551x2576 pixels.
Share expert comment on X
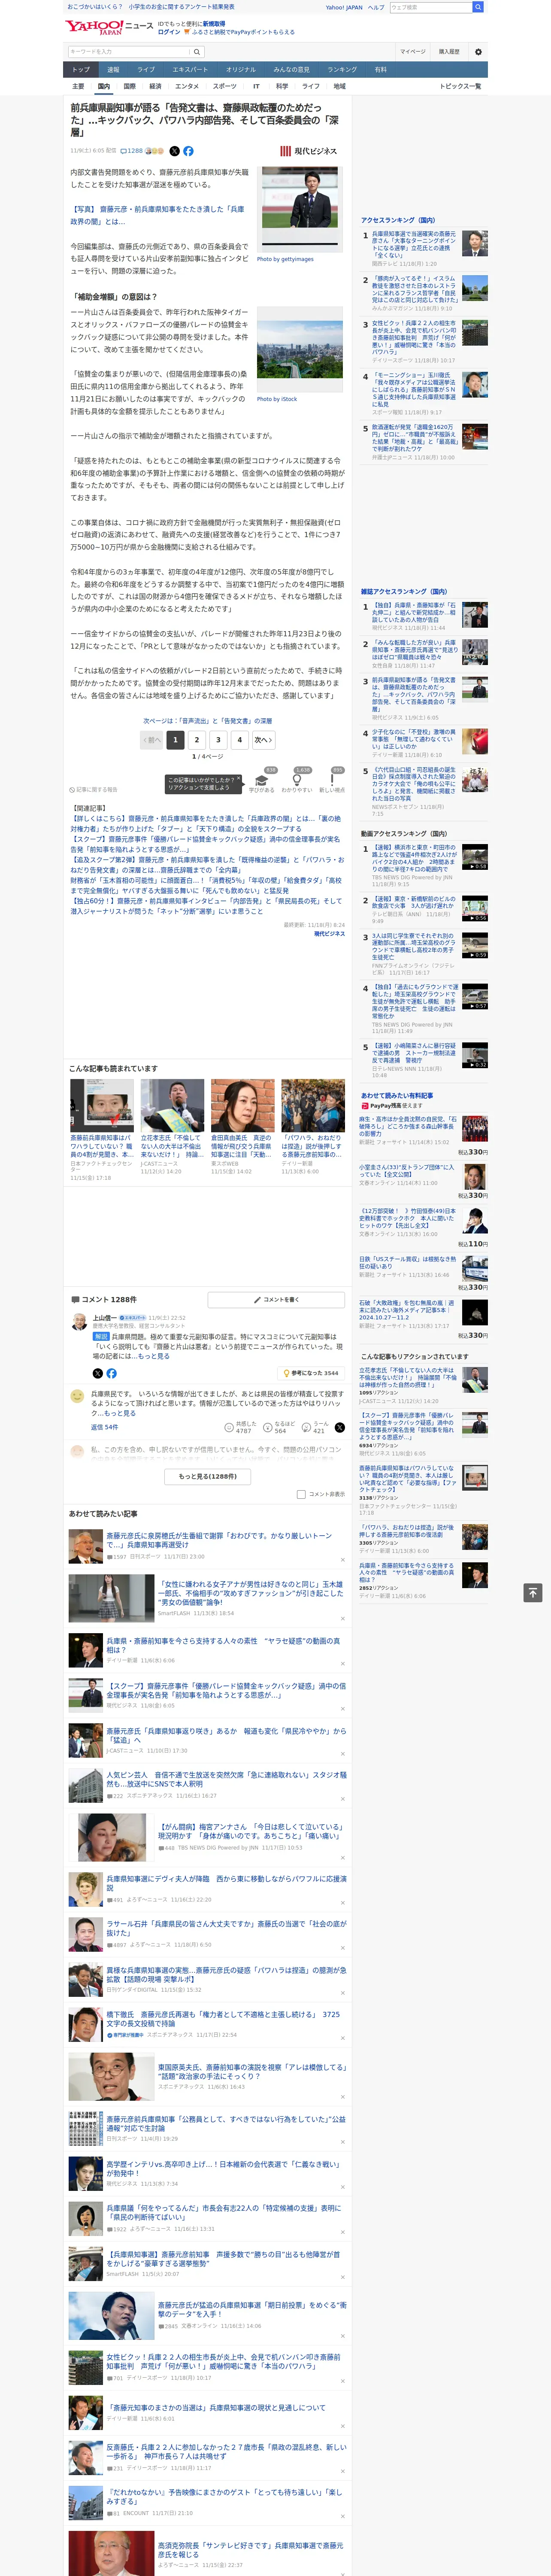(98, 1373)
